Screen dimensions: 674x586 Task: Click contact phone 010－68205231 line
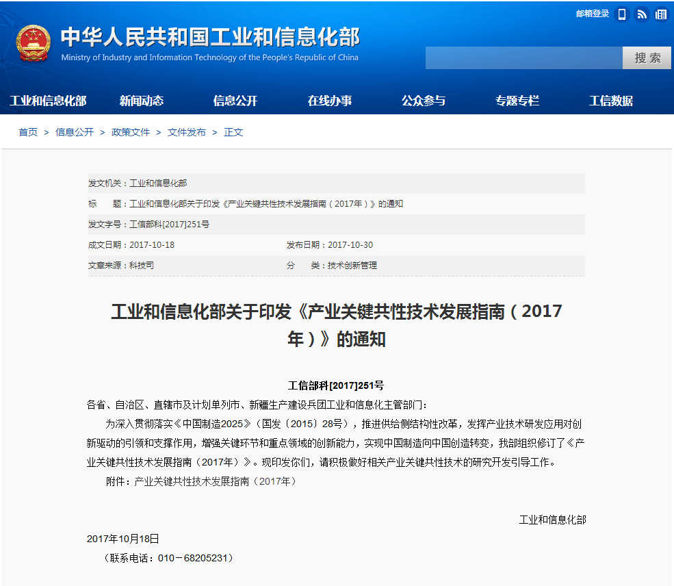click(x=169, y=558)
